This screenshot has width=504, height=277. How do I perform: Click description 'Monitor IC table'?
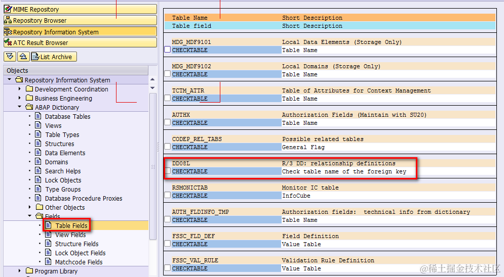310,188
